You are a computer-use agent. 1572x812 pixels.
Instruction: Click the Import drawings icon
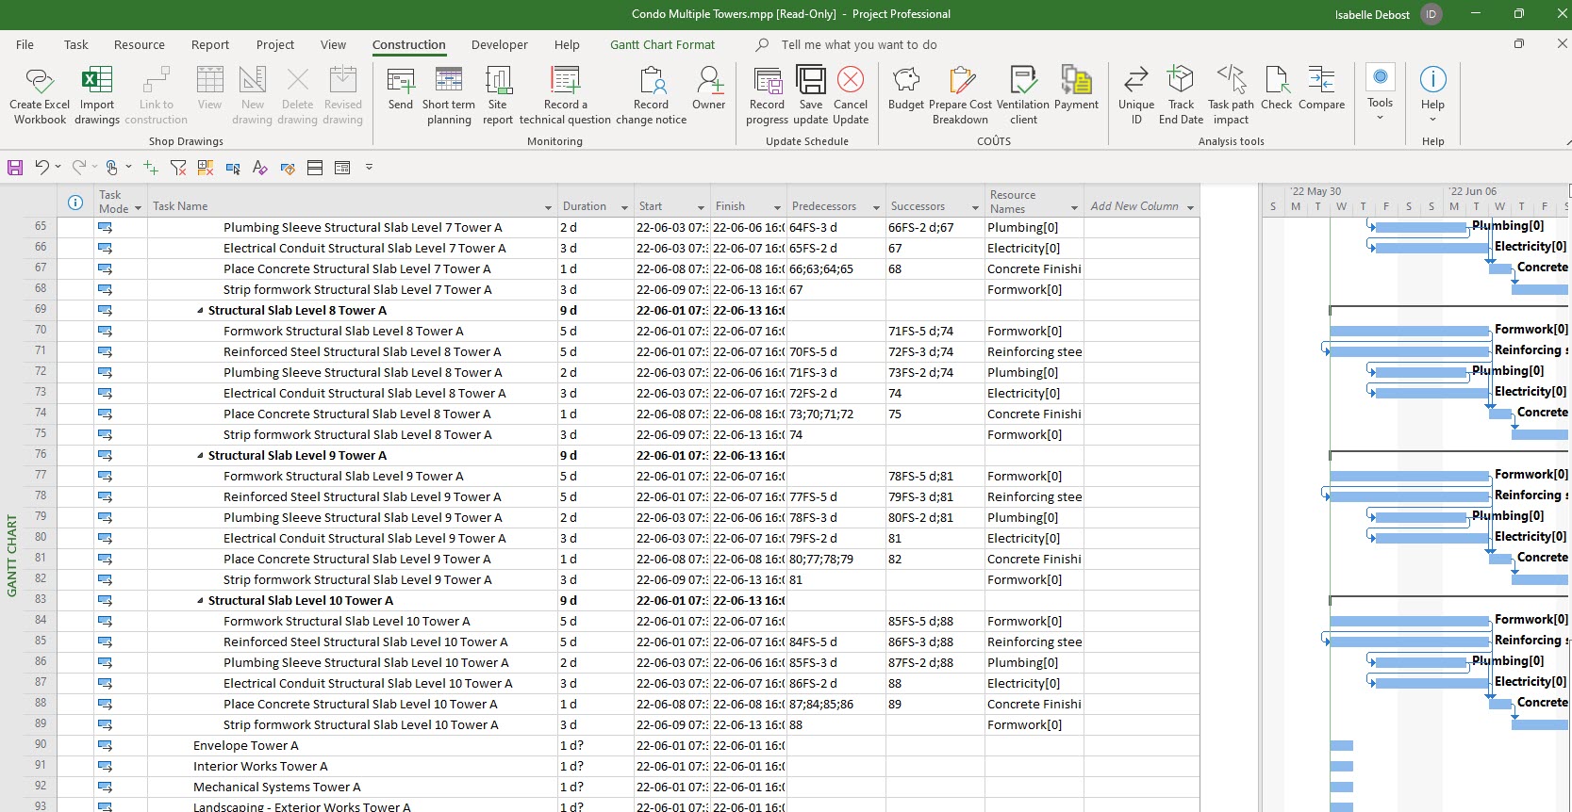[96, 82]
